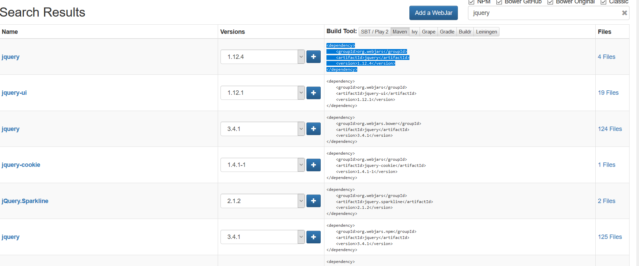Click the plus button for the 124 Files jquery row
This screenshot has width=639, height=266.
pos(314,129)
